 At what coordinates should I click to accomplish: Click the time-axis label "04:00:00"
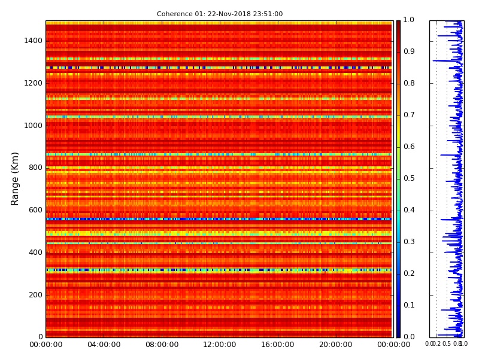tap(104, 345)
